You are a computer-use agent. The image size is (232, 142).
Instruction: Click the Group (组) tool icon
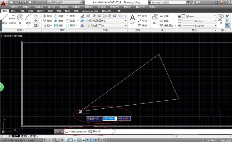pos(221,19)
